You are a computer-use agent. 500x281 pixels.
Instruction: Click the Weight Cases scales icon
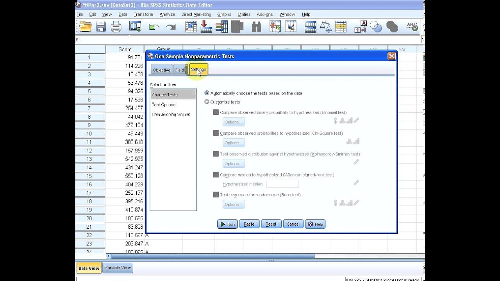click(x=325, y=27)
